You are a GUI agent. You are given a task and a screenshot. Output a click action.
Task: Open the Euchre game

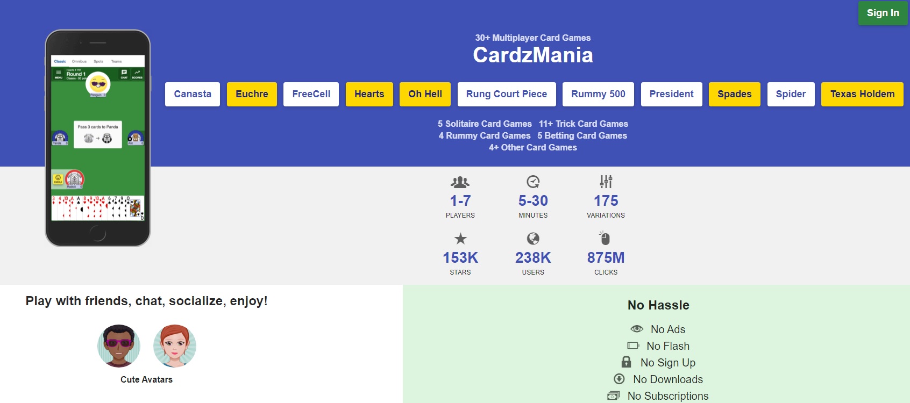point(252,94)
